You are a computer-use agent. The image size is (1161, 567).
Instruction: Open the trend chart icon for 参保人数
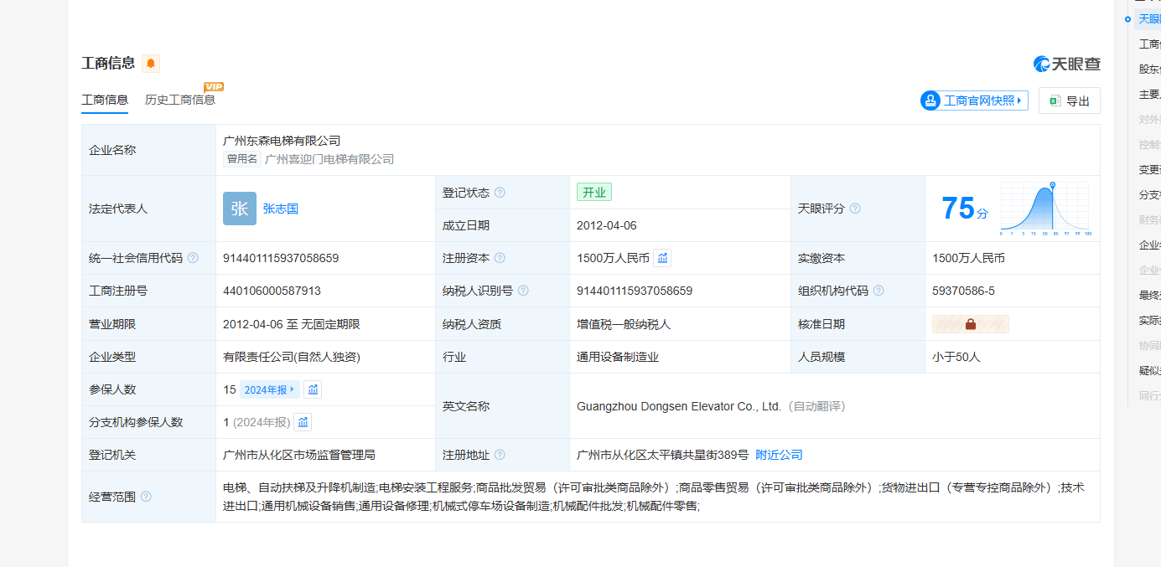[313, 389]
